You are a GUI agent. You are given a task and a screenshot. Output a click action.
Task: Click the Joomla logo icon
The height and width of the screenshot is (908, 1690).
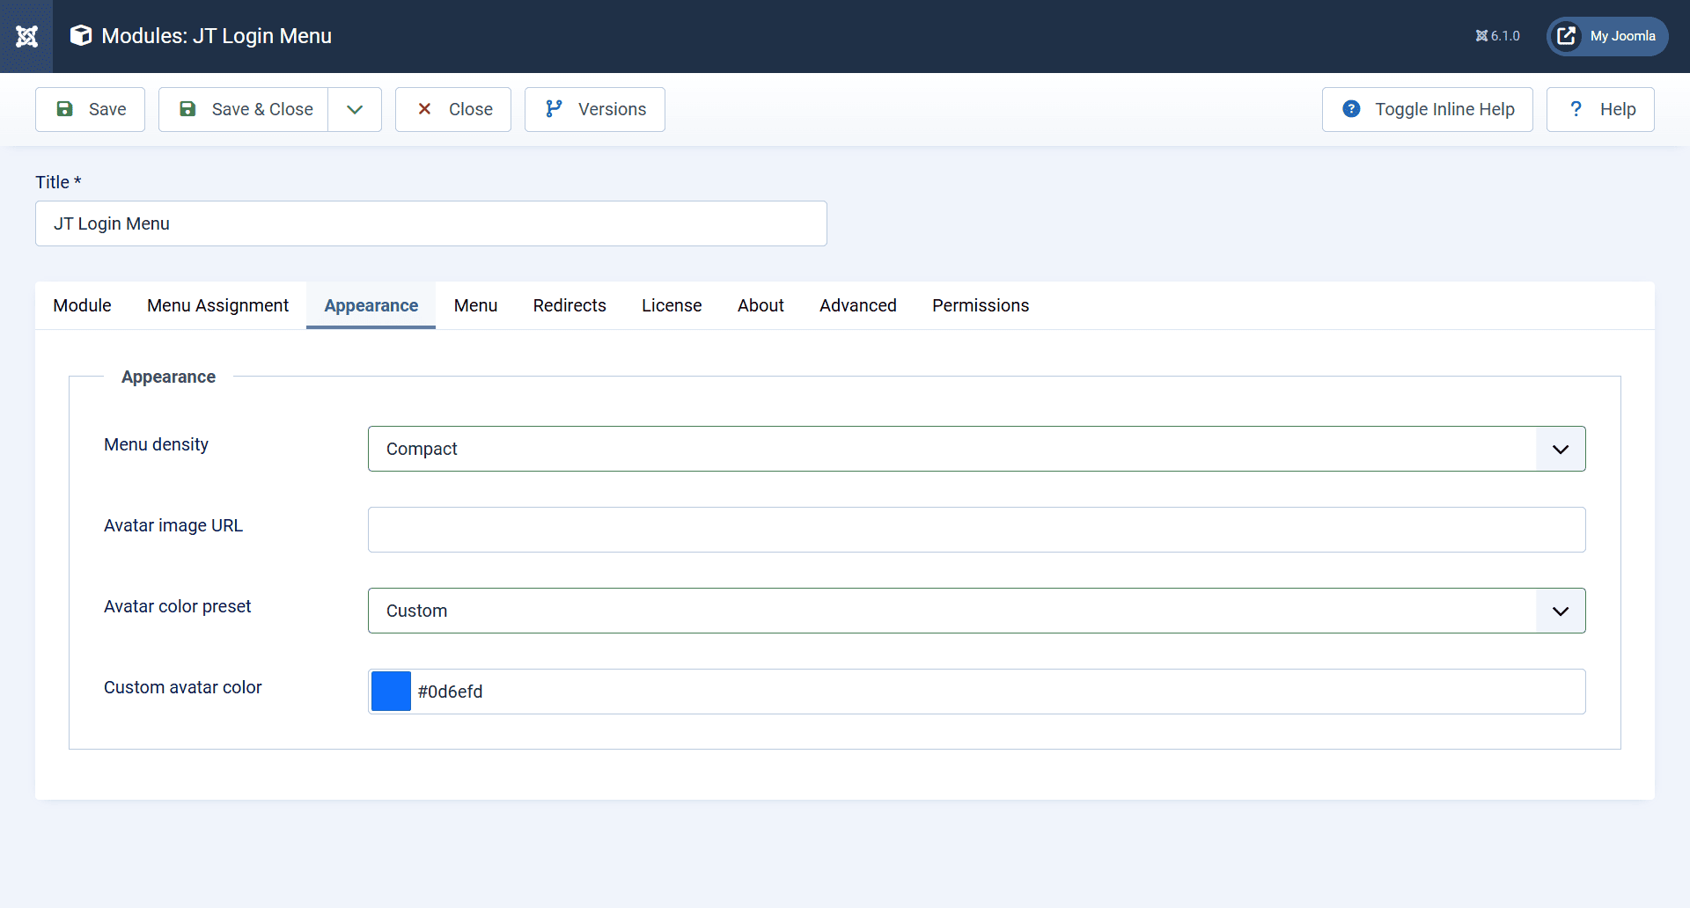(x=26, y=36)
